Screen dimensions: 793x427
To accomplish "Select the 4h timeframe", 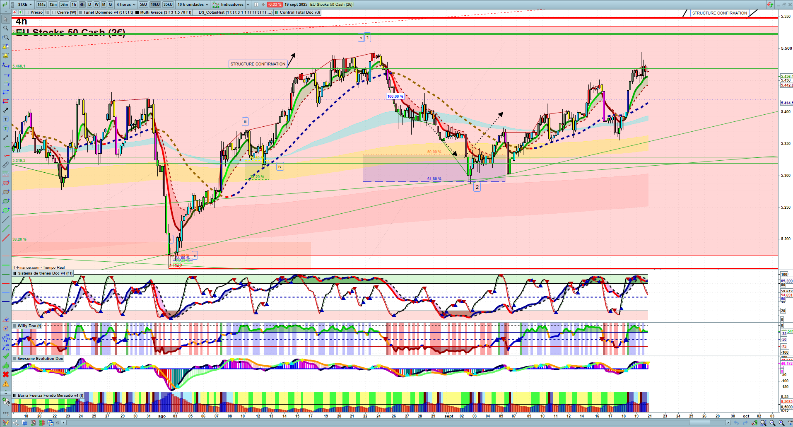I will click(x=82, y=5).
